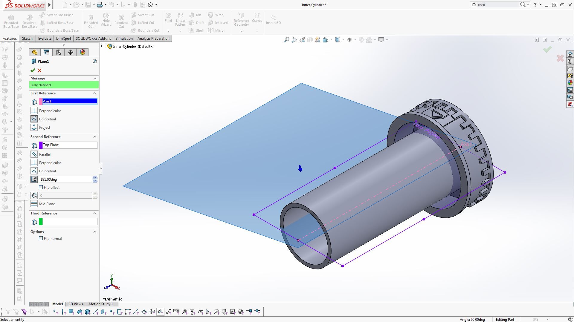Viewport: 574px width, 322px height.
Task: Open the ConfigurationManager tab icon
Action: 59,52
